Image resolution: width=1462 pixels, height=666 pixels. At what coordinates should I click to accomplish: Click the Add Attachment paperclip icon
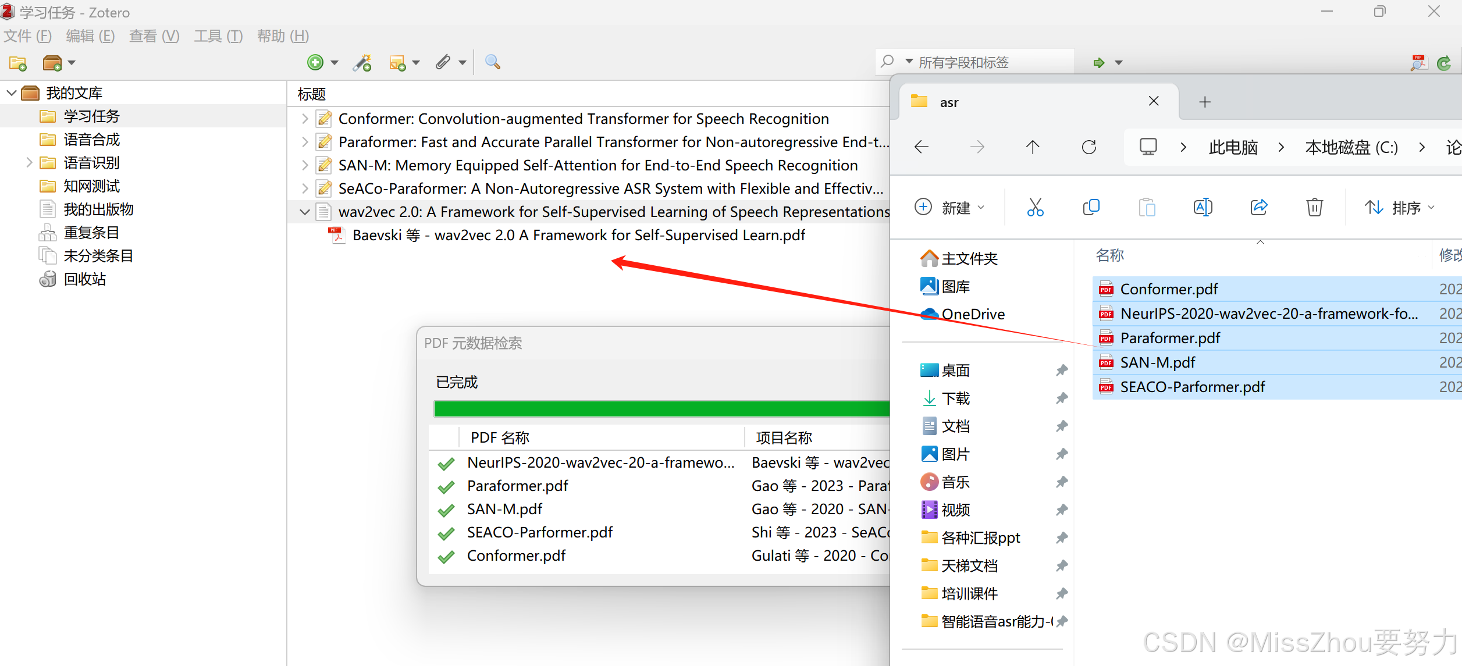pyautogui.click(x=443, y=62)
